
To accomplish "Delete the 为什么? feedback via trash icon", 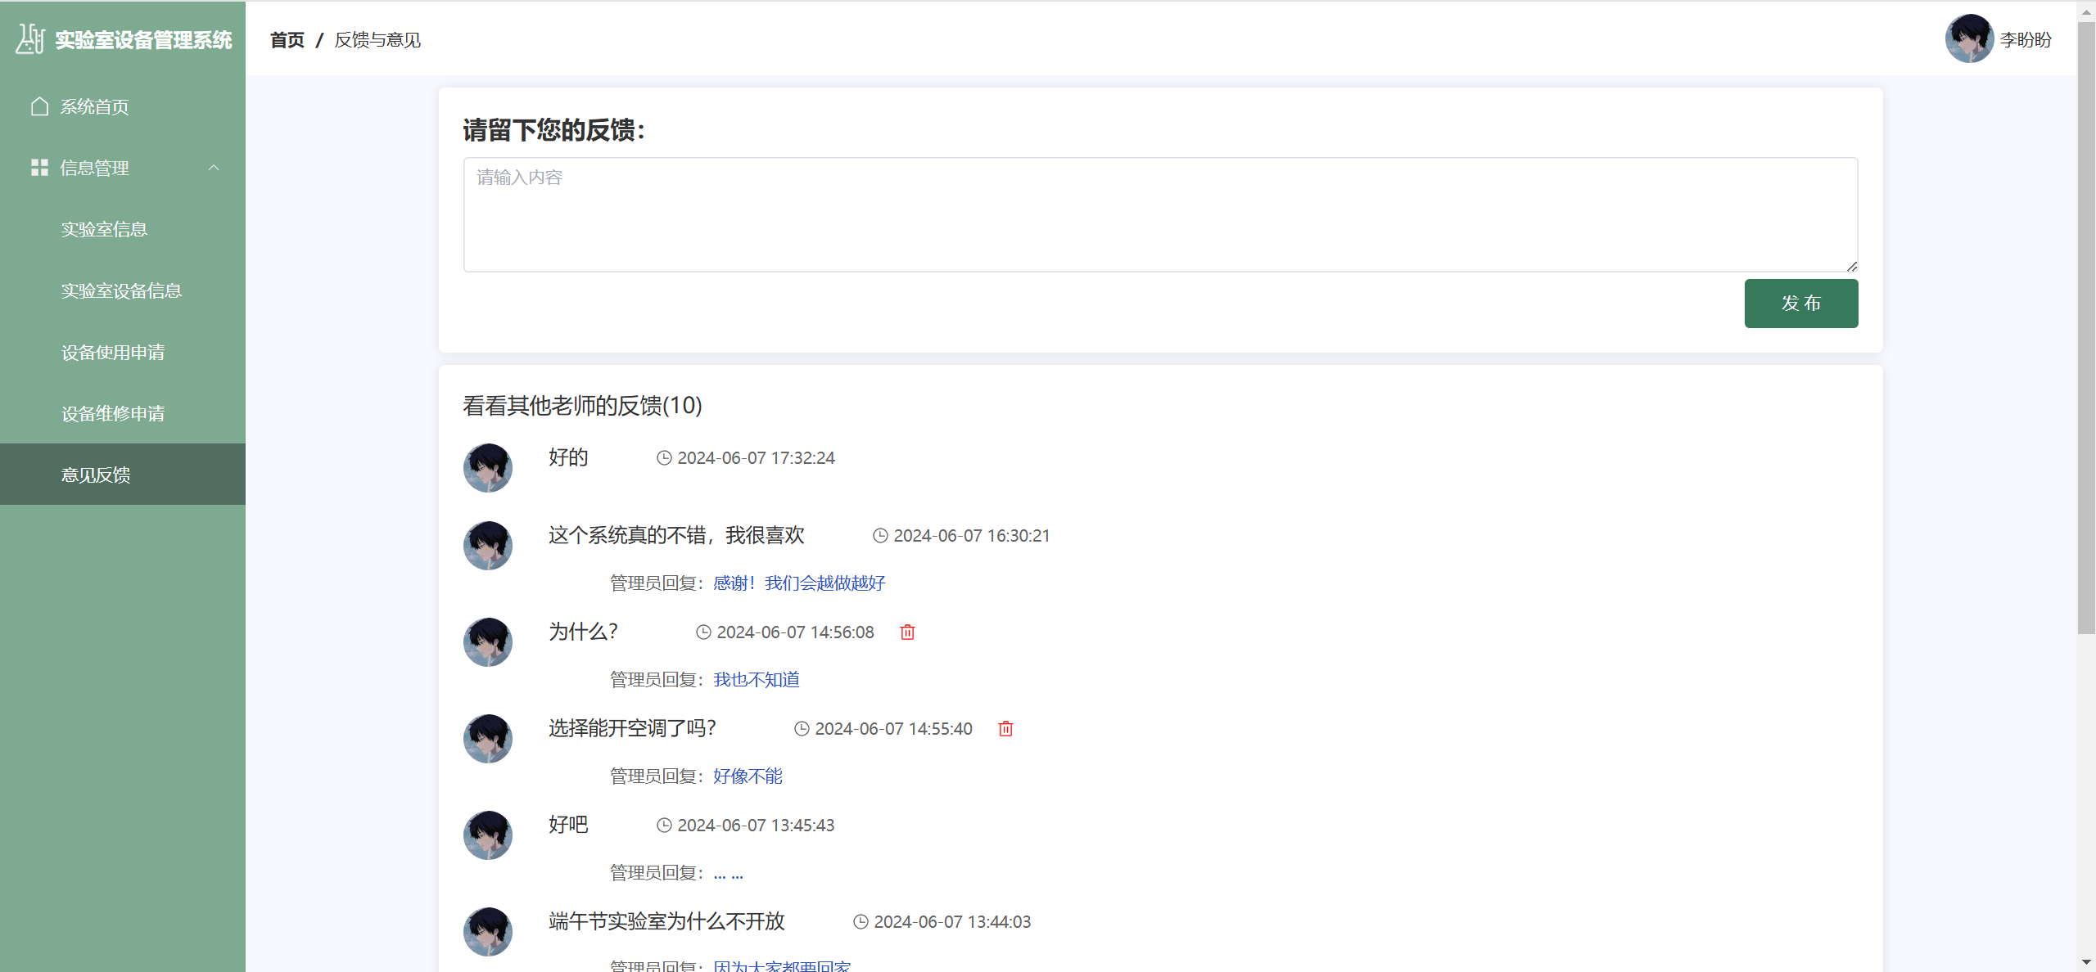I will [907, 632].
